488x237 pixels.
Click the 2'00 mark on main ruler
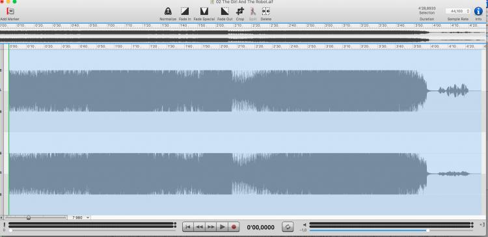224,46
